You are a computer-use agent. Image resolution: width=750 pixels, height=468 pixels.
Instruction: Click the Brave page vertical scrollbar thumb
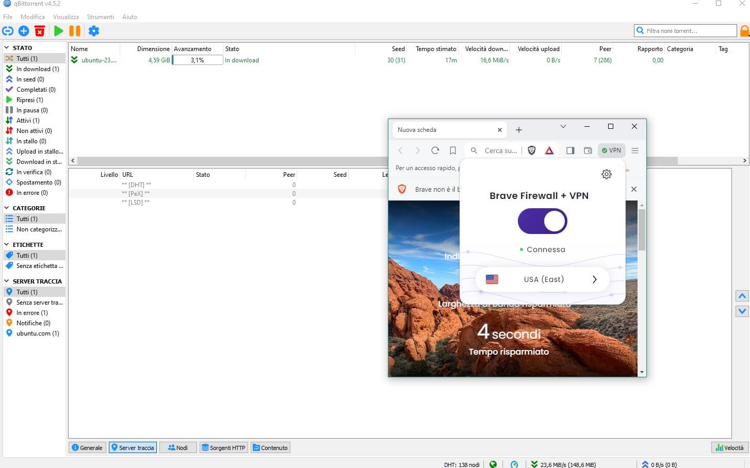pyautogui.click(x=642, y=229)
